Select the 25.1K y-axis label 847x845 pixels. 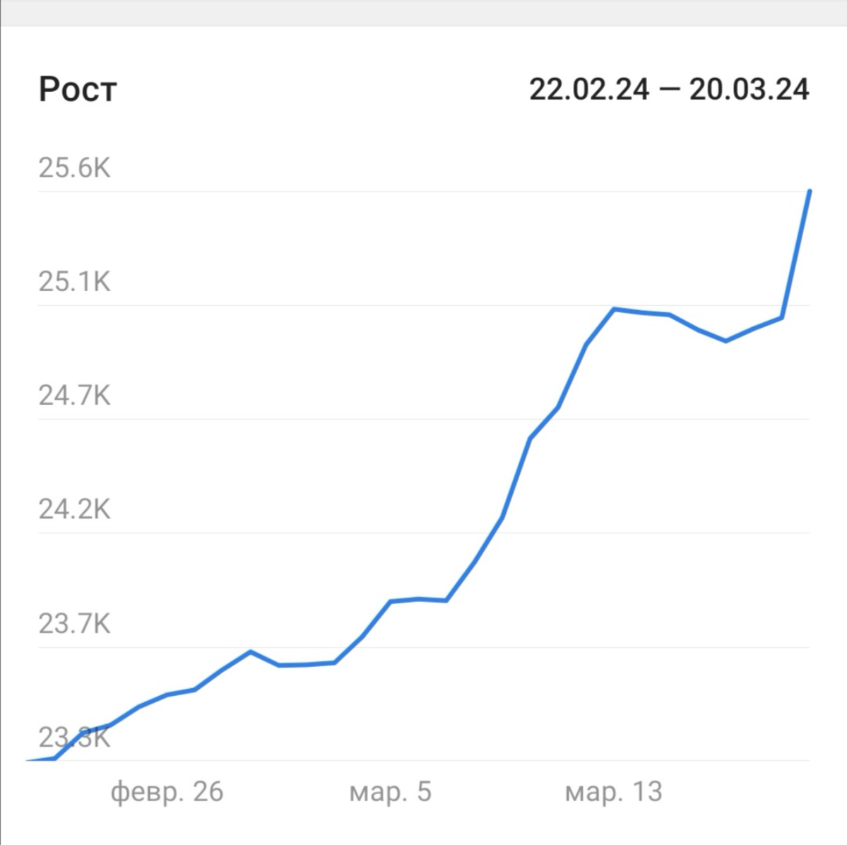click(x=74, y=282)
